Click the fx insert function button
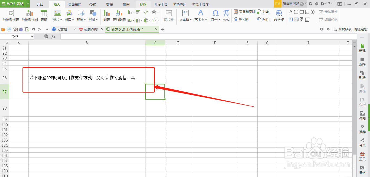Screen dimensions: 370x177 point(53,37)
